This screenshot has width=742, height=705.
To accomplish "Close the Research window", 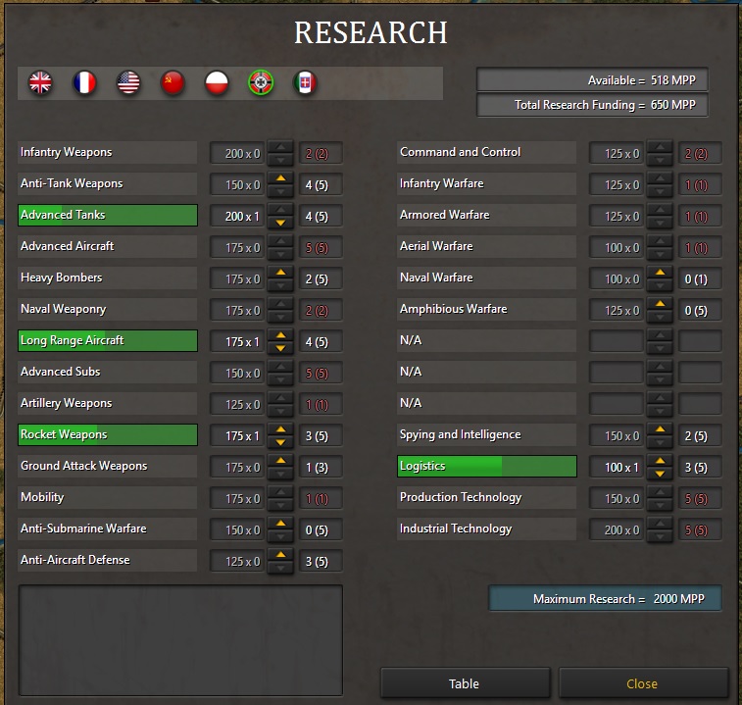I will point(643,683).
